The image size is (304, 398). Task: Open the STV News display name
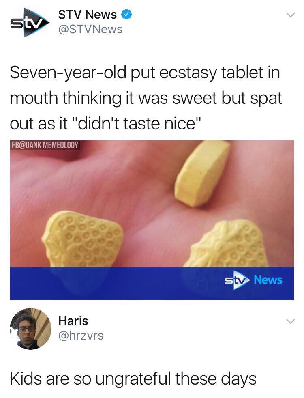(88, 15)
